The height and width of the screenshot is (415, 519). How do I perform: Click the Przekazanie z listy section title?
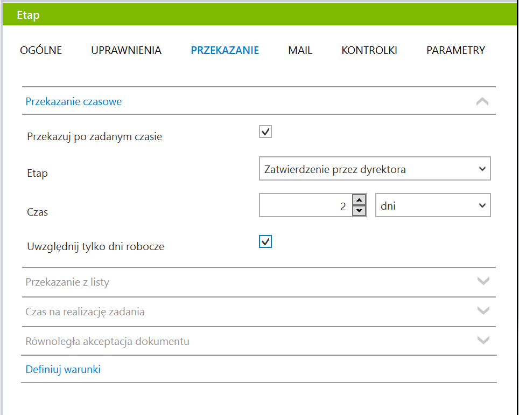point(67,282)
